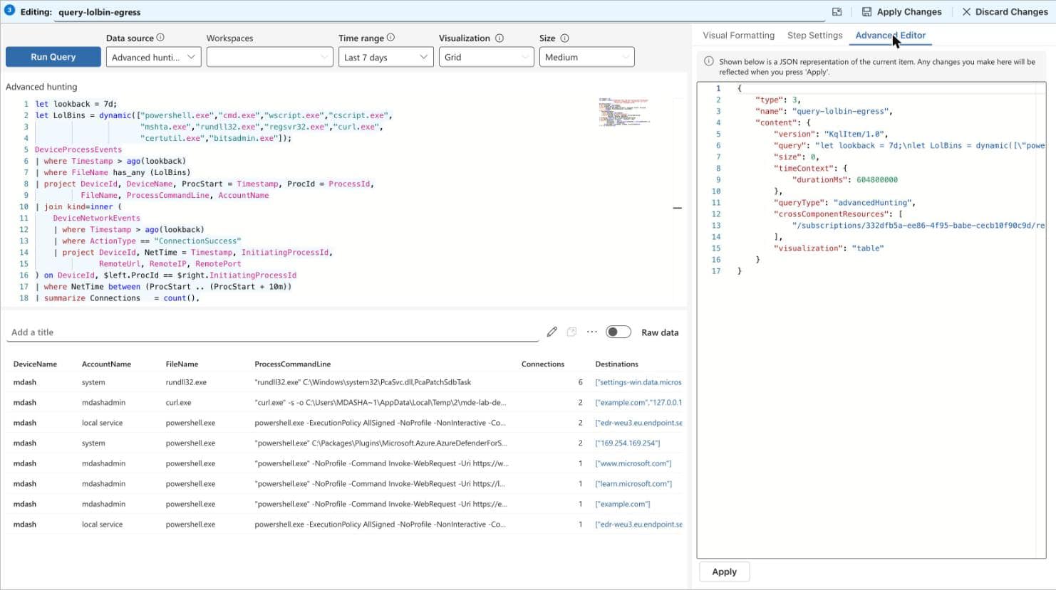Click the Destinations column header
Screen dimensions: 1056x590
tap(616, 364)
